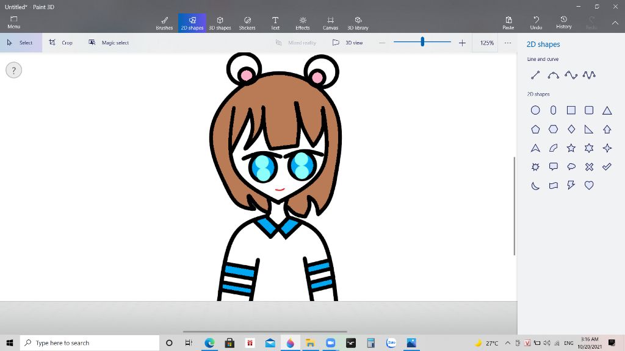This screenshot has height=351, width=625.
Task: Switch to 3D shapes tab
Action: [x=220, y=23]
